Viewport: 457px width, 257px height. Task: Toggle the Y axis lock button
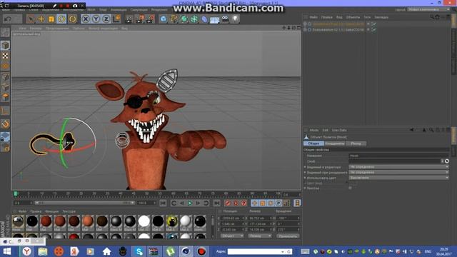pyautogui.click(x=96, y=19)
